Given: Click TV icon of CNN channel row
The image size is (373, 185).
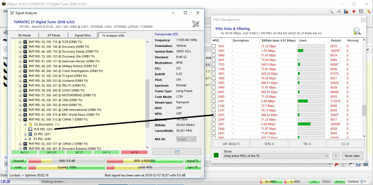Looking at the screenshot, I should coord(25,100).
